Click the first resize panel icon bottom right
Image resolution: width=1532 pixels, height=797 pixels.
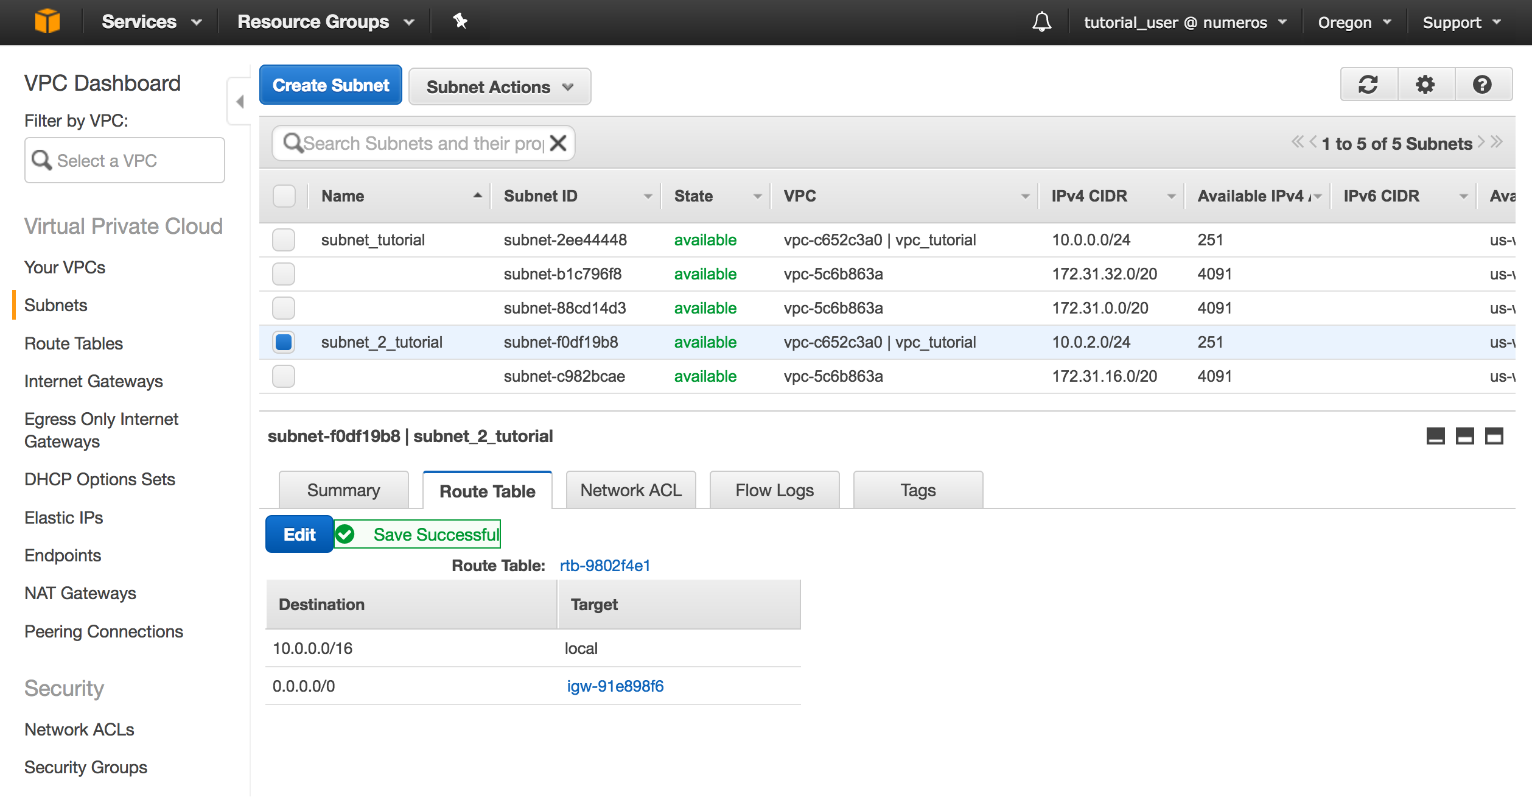pyautogui.click(x=1437, y=436)
